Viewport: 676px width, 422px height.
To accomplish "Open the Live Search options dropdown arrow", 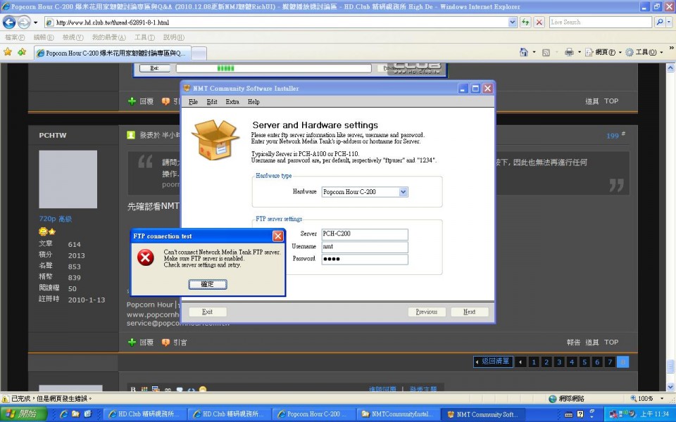I will [x=670, y=23].
